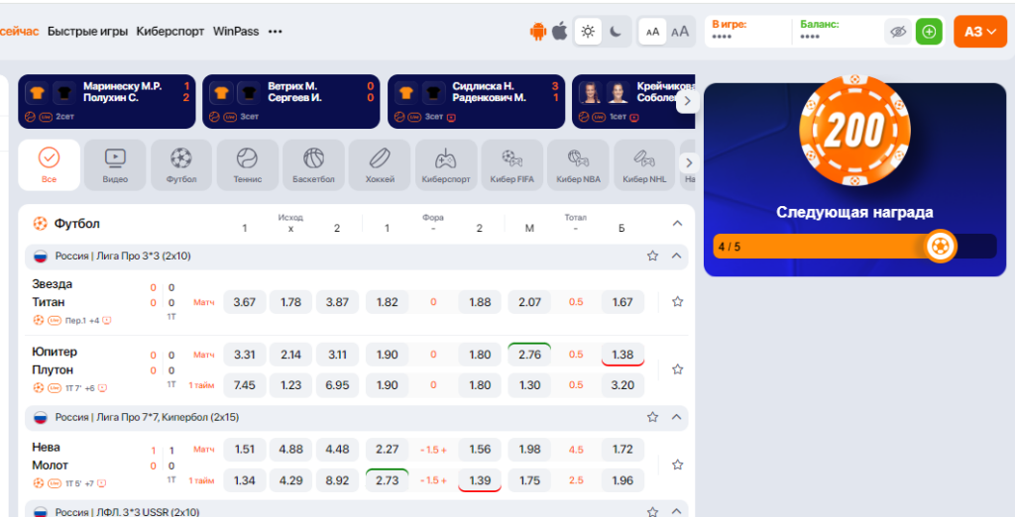Click the Следующая награда heading
The image size is (1015, 517).
point(854,212)
